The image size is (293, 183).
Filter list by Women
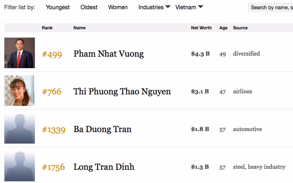pos(118,7)
